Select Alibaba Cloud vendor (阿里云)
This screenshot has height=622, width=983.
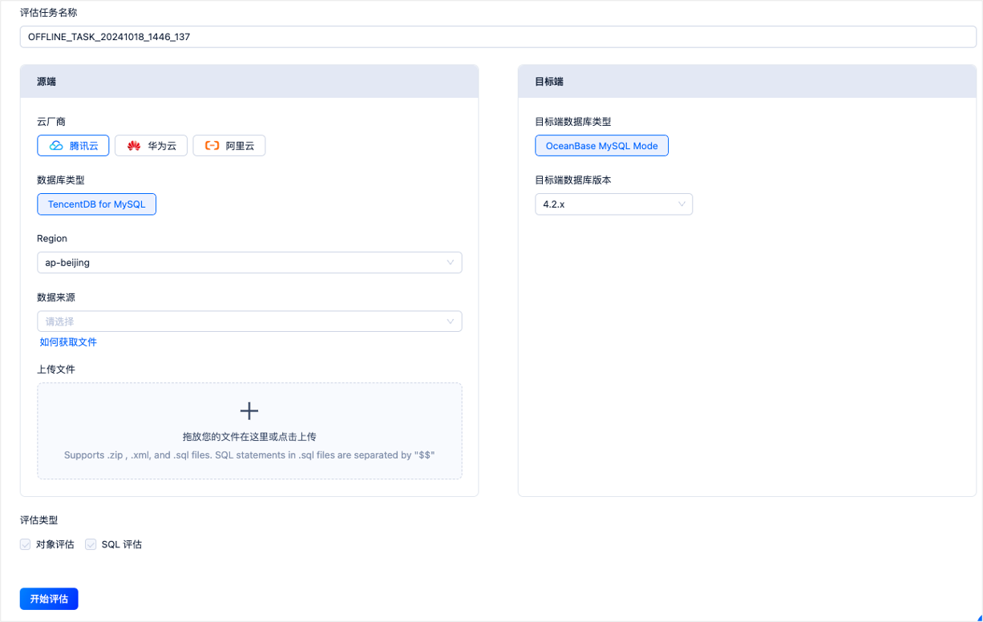(229, 146)
